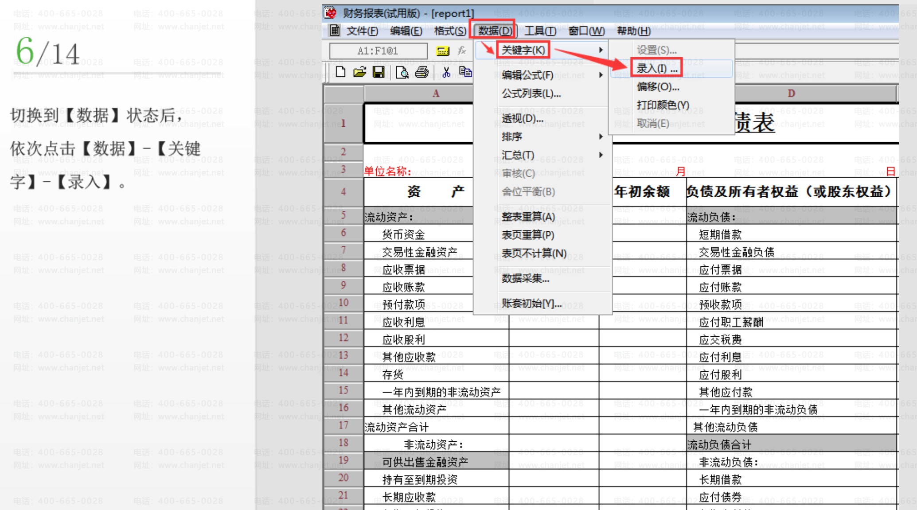917x510 pixels.
Task: Expand the 编辑公式(F) submenu arrow
Action: (601, 75)
